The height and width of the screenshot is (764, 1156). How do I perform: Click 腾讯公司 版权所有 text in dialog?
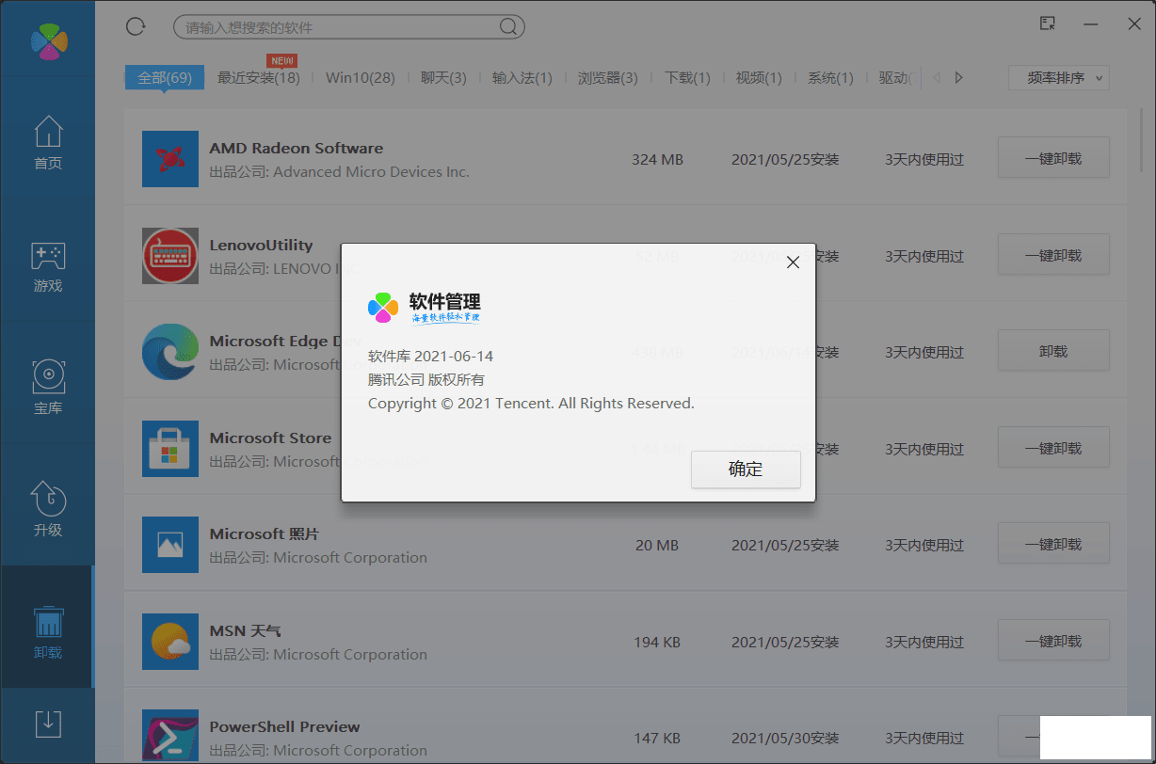[426, 380]
